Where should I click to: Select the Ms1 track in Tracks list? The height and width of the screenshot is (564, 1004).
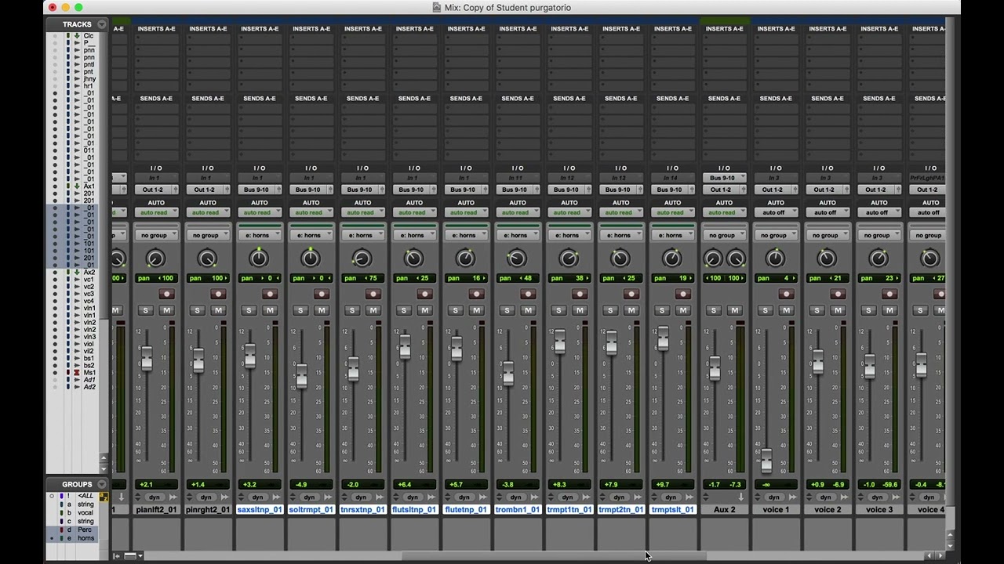tap(89, 372)
